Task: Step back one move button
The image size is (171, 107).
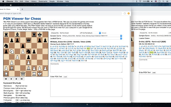Action: coord(11,79)
